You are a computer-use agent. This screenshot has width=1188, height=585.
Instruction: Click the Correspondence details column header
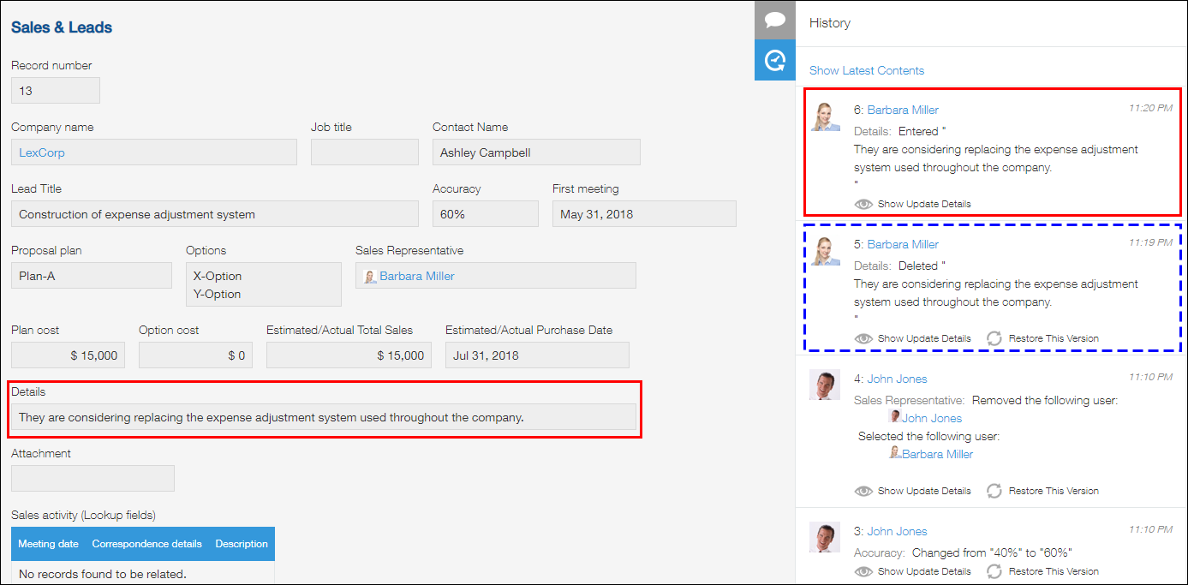[146, 544]
